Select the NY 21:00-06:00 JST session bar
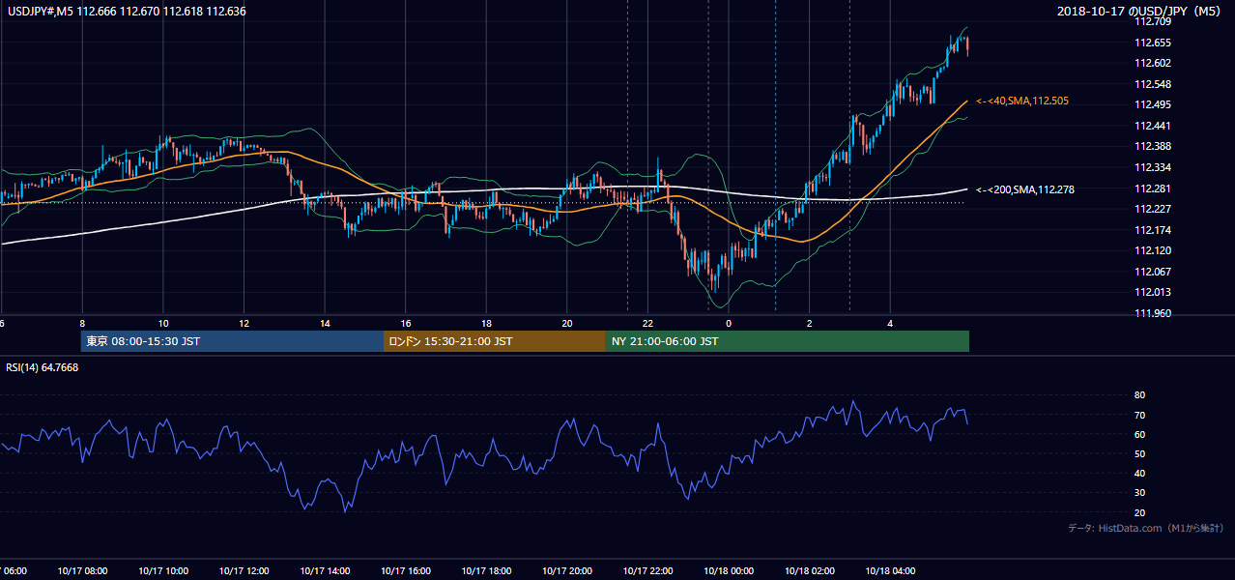Image resolution: width=1235 pixels, height=580 pixels. [788, 341]
